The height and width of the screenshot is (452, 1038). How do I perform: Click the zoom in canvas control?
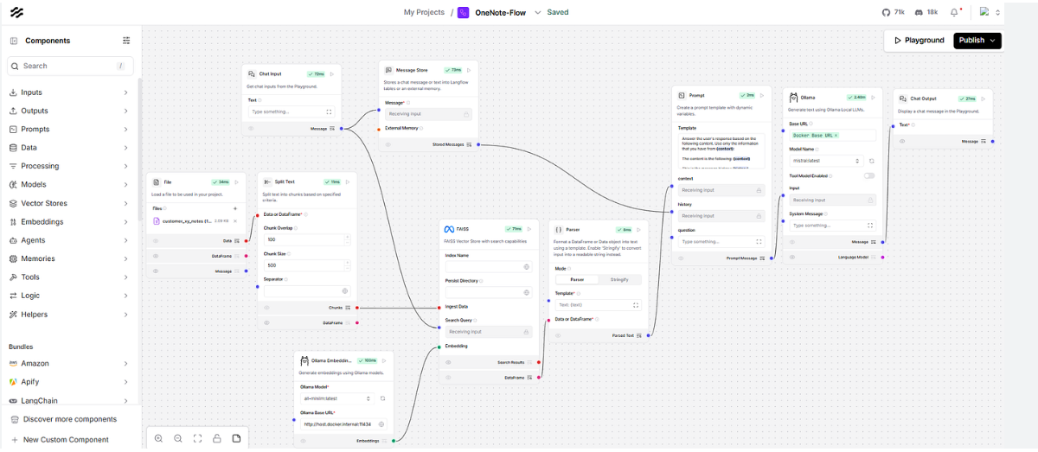(x=159, y=439)
